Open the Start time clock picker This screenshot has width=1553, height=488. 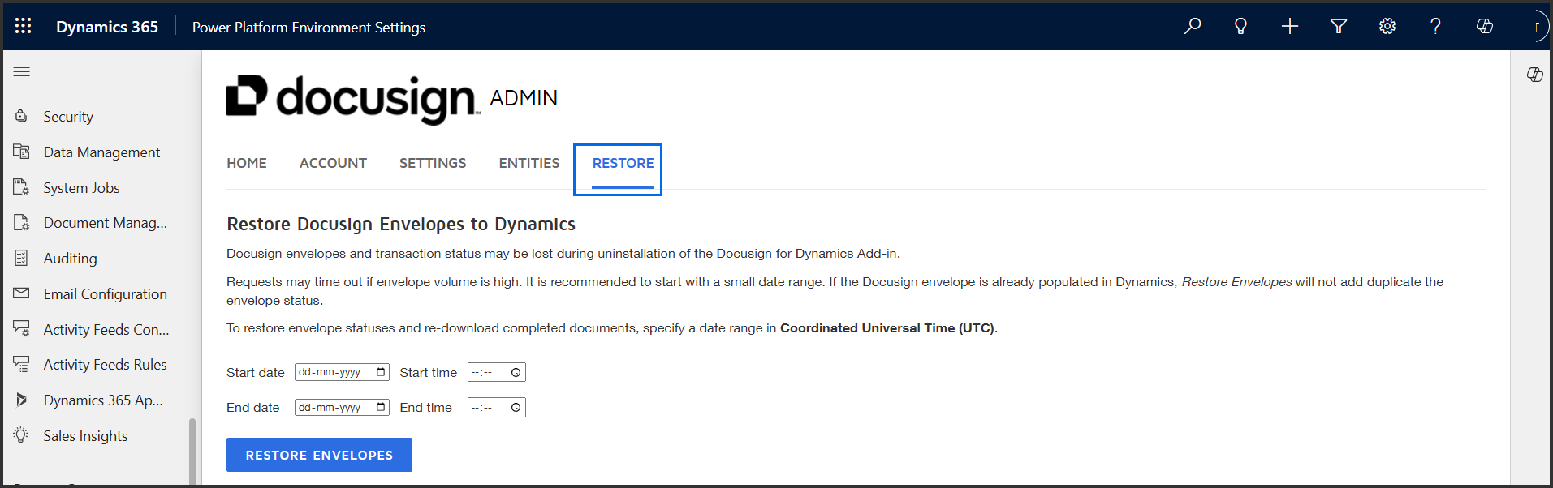[516, 372]
